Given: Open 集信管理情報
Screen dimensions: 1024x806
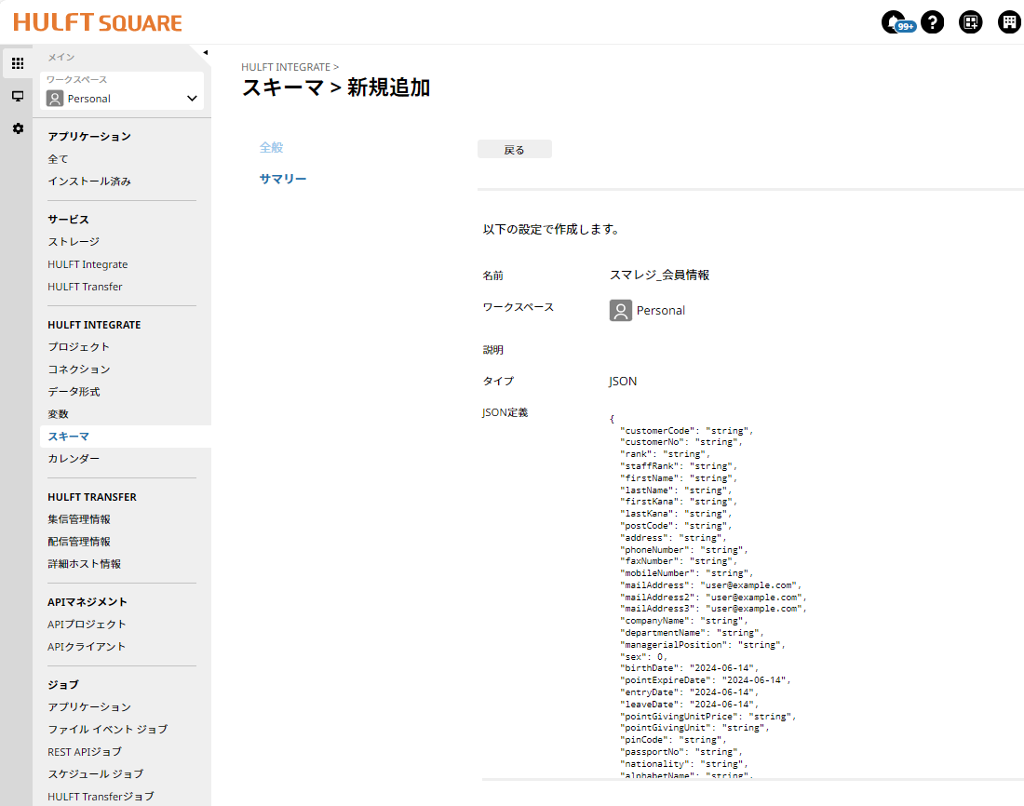Looking at the screenshot, I should point(79,519).
